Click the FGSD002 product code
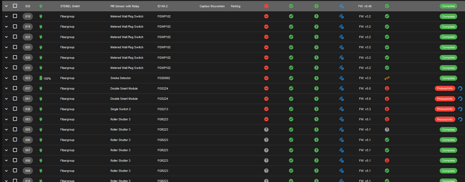Screen dimensions: 465x182 coord(164,78)
